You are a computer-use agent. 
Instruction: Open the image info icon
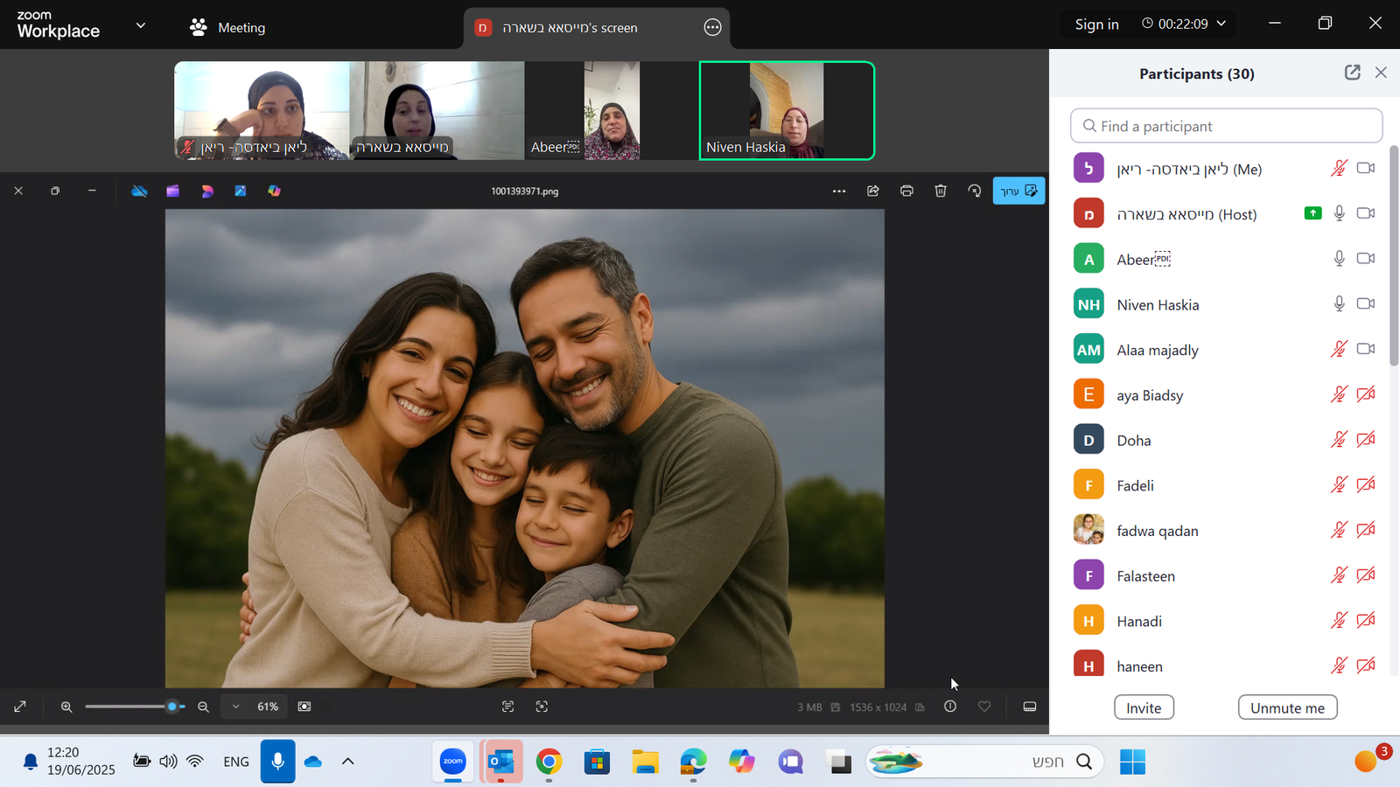950,707
